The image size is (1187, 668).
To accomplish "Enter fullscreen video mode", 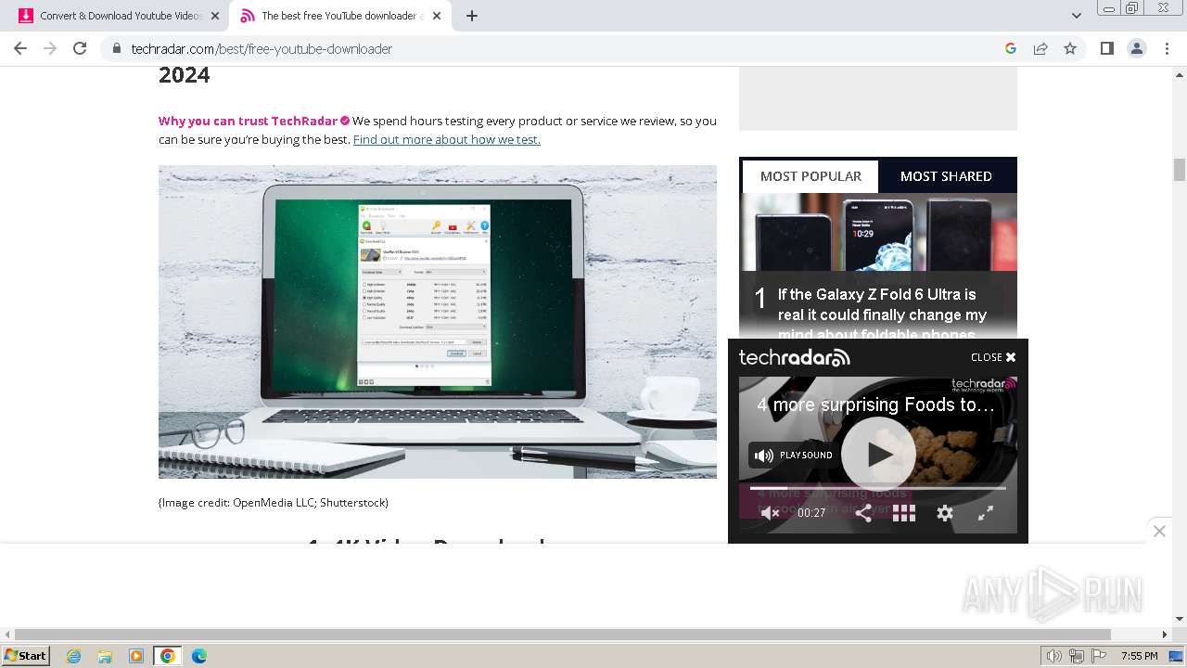I will pyautogui.click(x=986, y=513).
